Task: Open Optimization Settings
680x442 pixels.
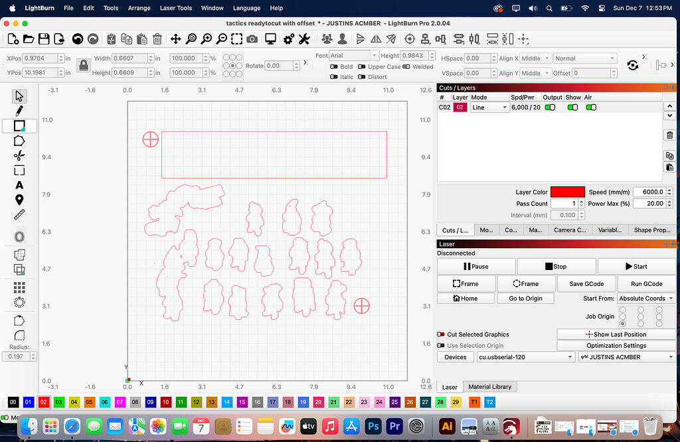Action: pos(616,345)
